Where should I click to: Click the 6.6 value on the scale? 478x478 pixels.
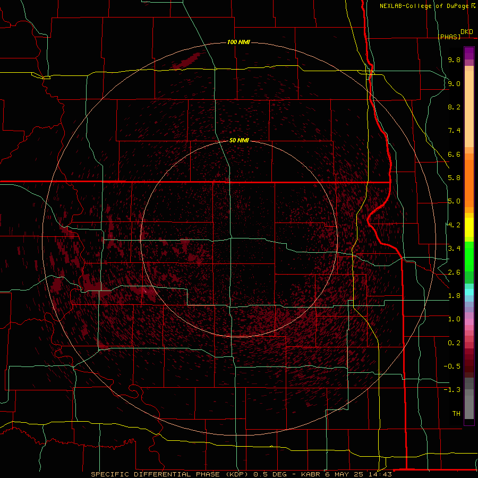point(454,154)
